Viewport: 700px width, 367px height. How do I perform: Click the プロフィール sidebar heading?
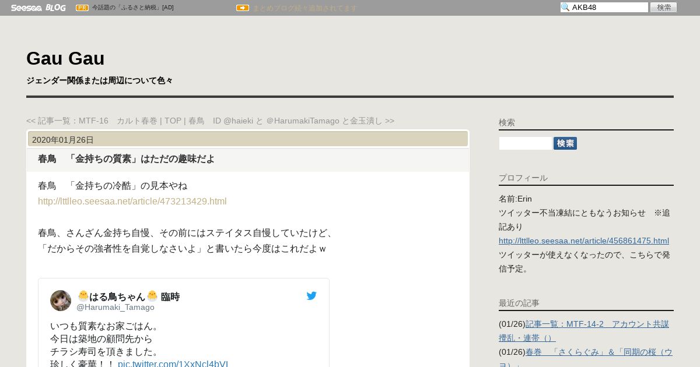[x=523, y=178]
